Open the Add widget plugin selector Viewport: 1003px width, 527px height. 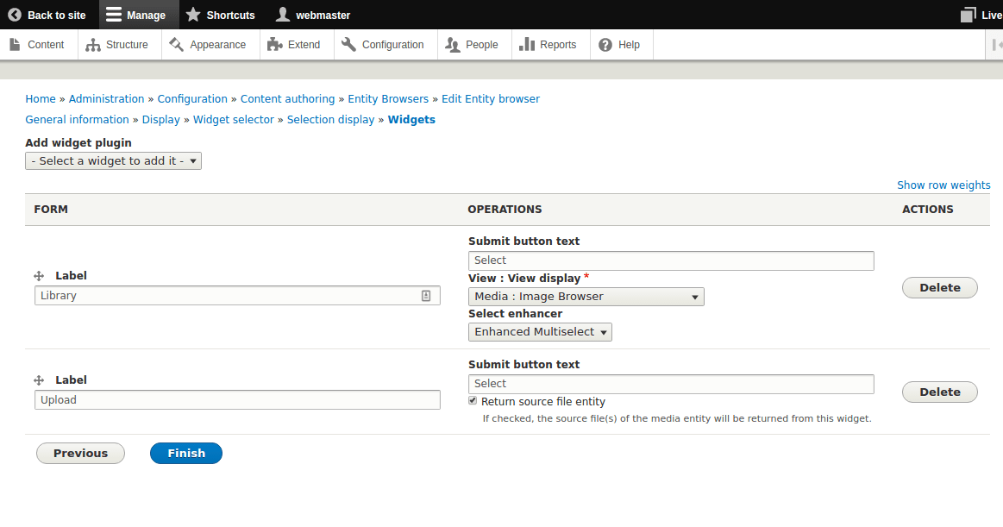[112, 160]
